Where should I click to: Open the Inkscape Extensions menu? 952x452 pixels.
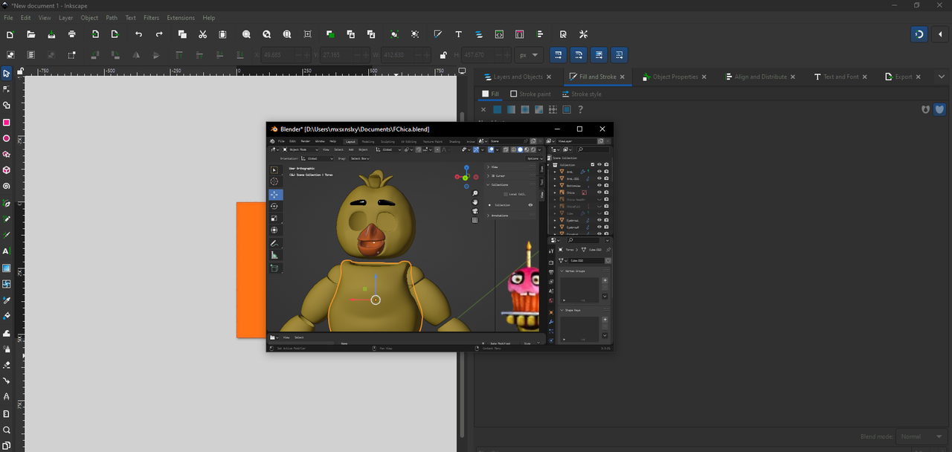pyautogui.click(x=181, y=18)
